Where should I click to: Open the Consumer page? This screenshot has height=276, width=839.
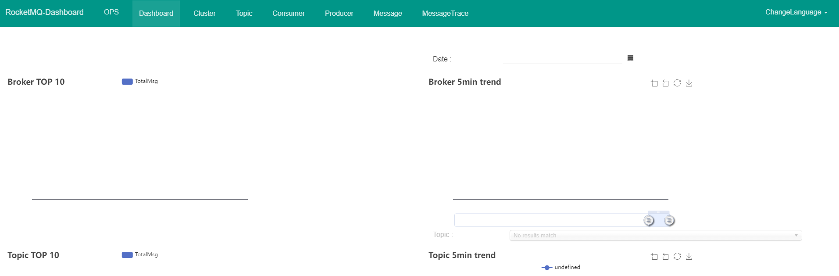tap(288, 13)
